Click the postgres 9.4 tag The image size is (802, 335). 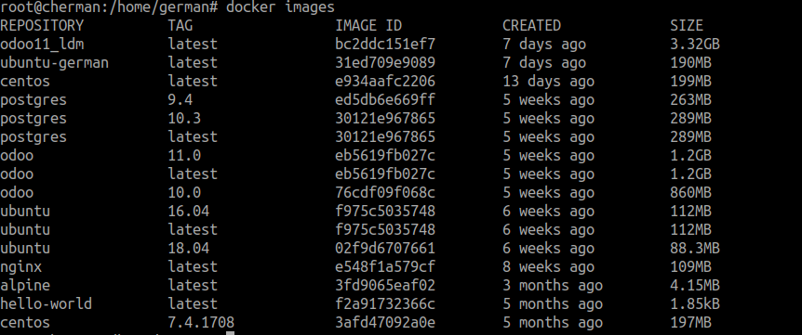[x=180, y=100]
